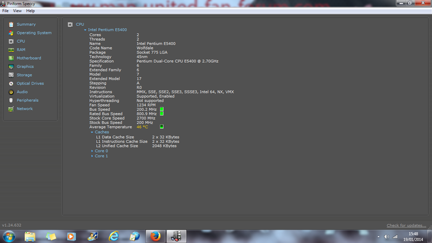Image resolution: width=432 pixels, height=243 pixels.
Task: Open the Storage drive icon
Action: point(11,75)
